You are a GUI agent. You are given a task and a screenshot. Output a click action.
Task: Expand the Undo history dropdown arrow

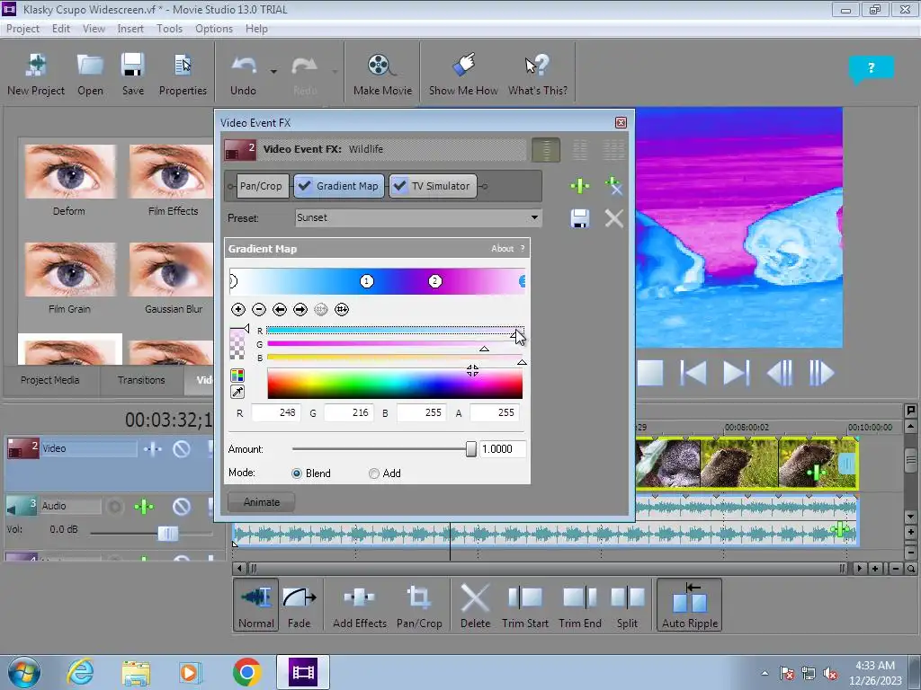[273, 72]
